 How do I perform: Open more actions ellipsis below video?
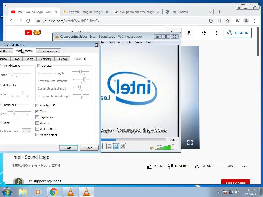[245, 166]
